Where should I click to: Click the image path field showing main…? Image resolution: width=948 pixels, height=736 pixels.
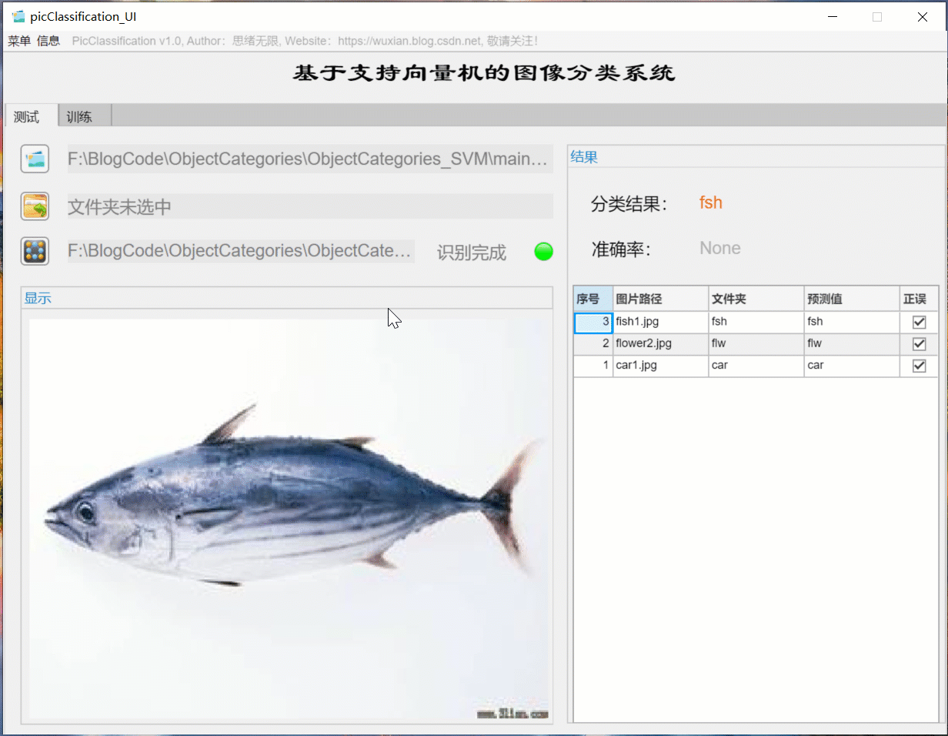pyautogui.click(x=310, y=159)
